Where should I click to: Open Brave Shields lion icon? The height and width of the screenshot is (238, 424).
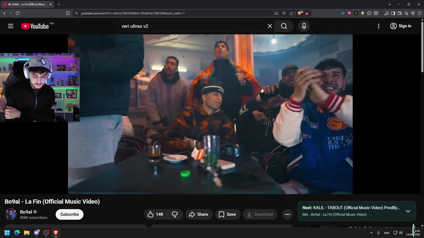click(x=300, y=13)
